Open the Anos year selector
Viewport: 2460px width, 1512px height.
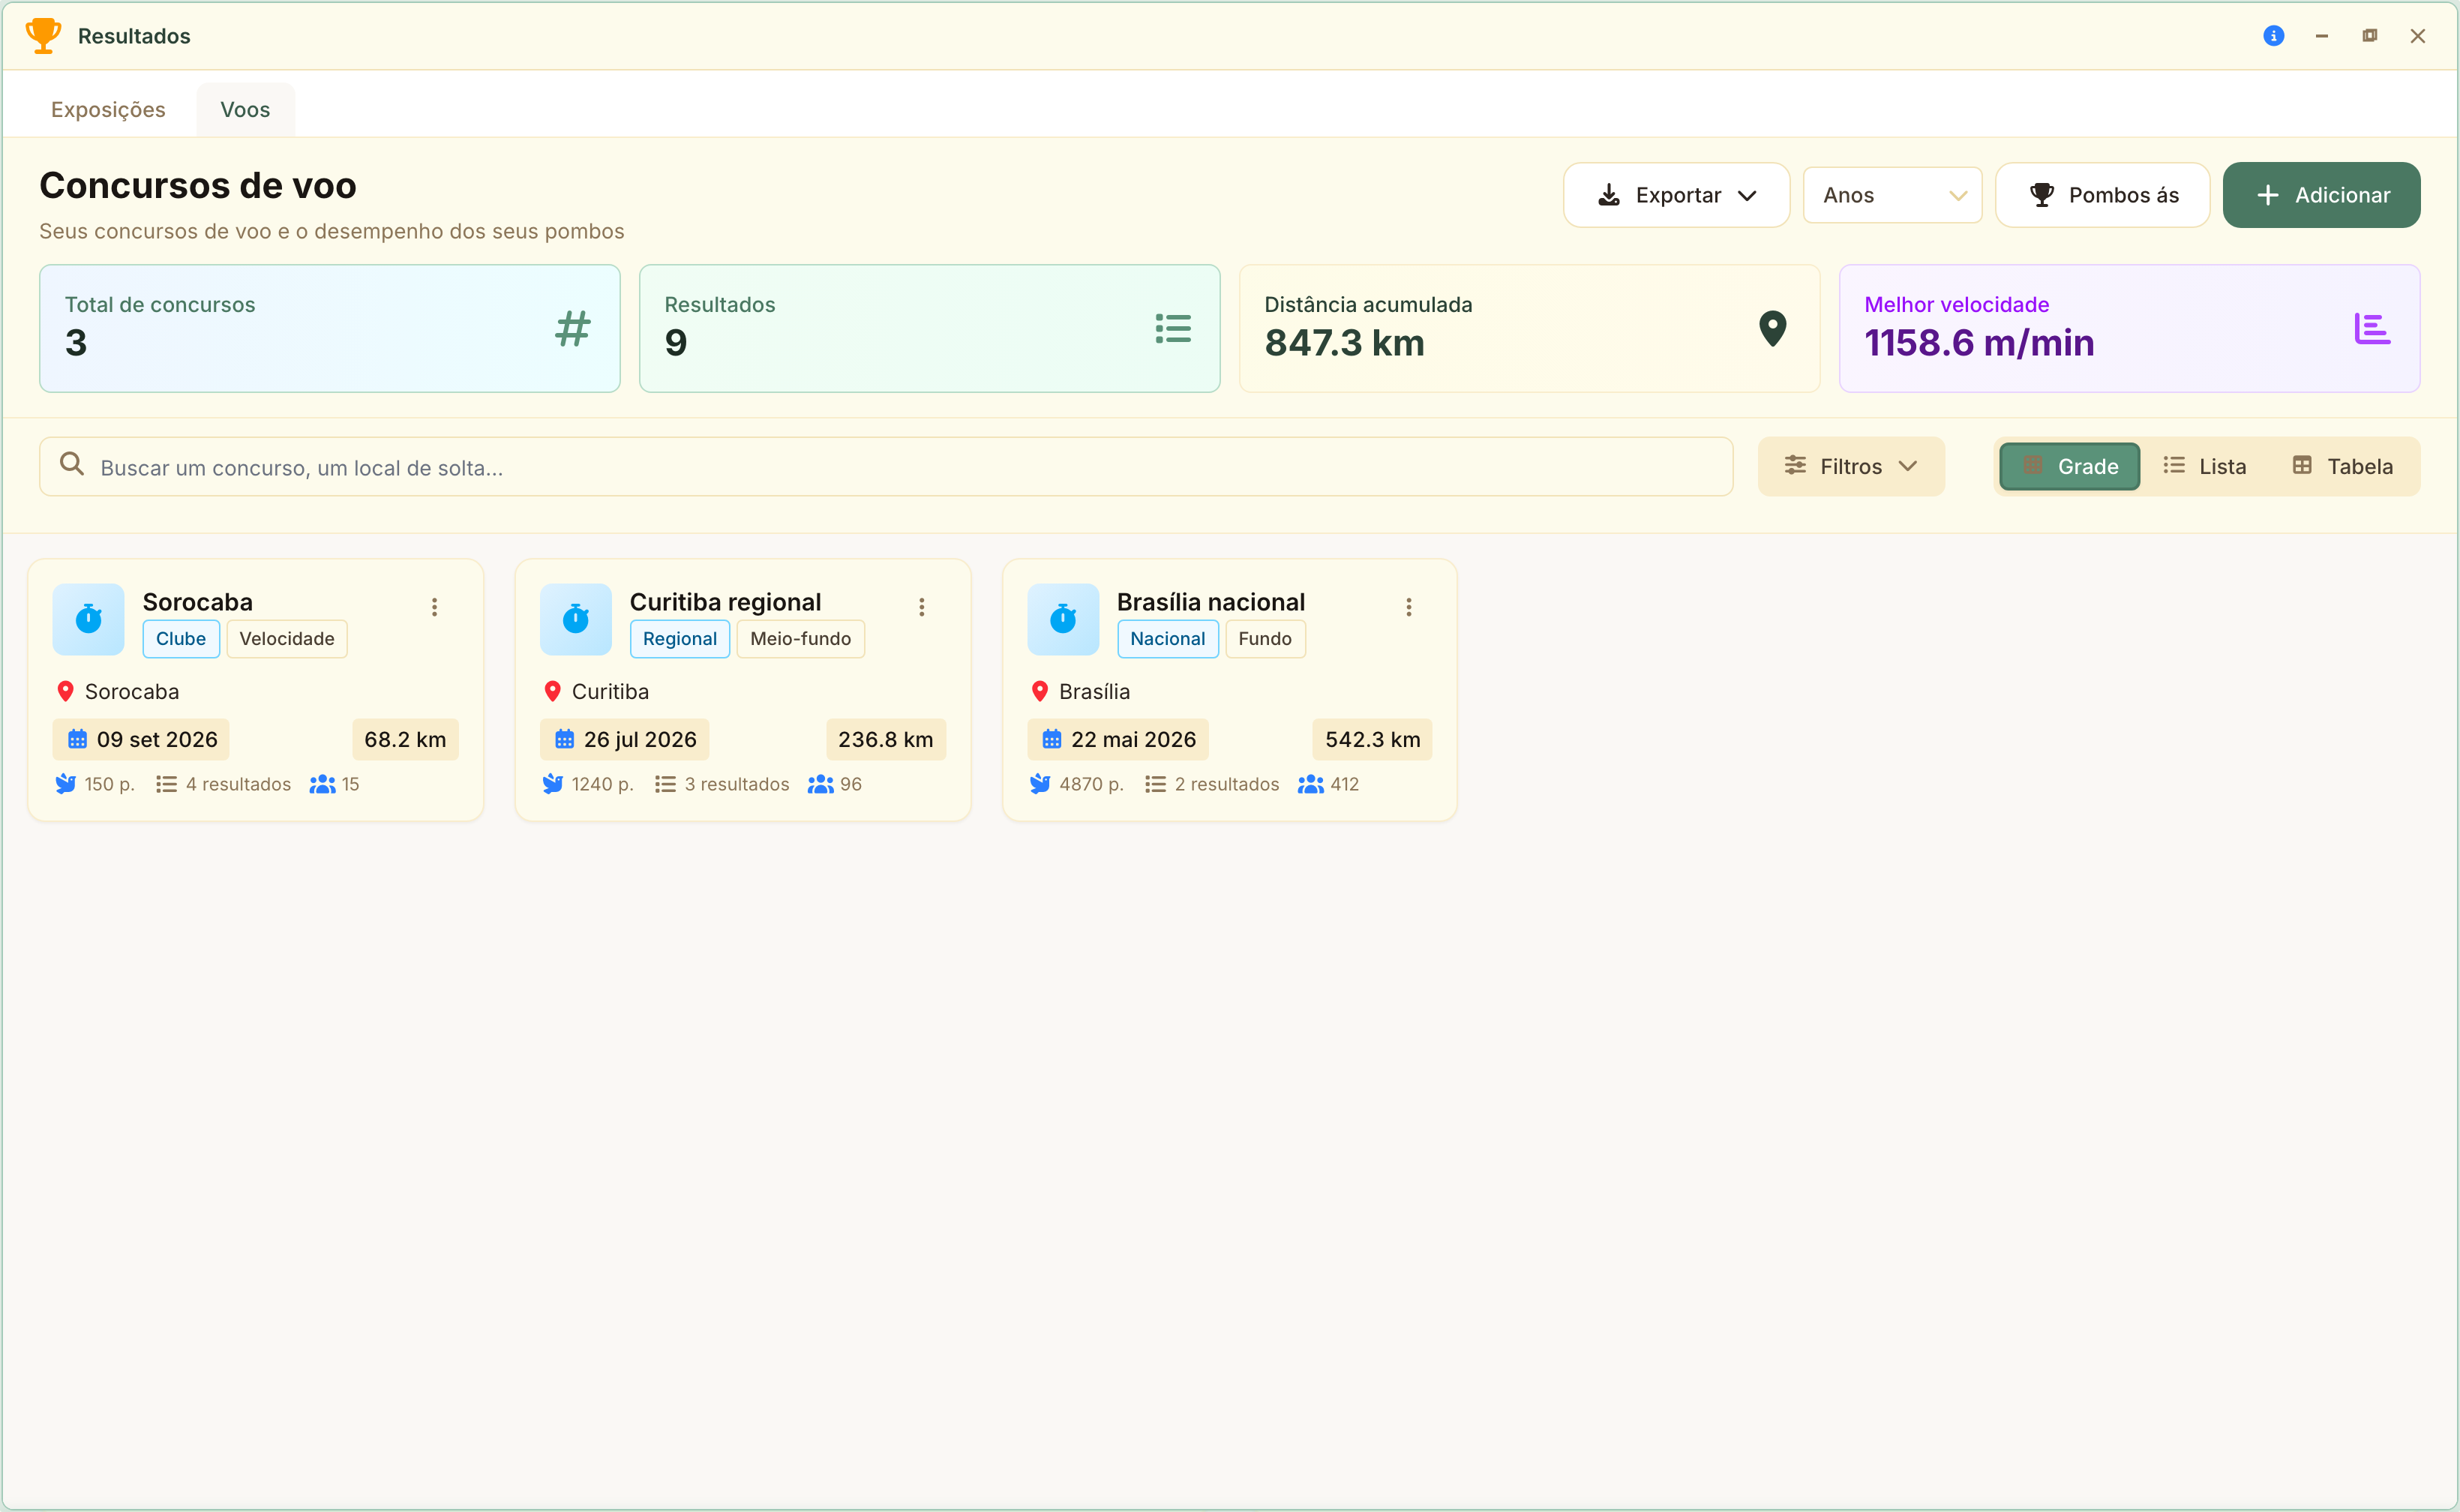coord(1892,195)
